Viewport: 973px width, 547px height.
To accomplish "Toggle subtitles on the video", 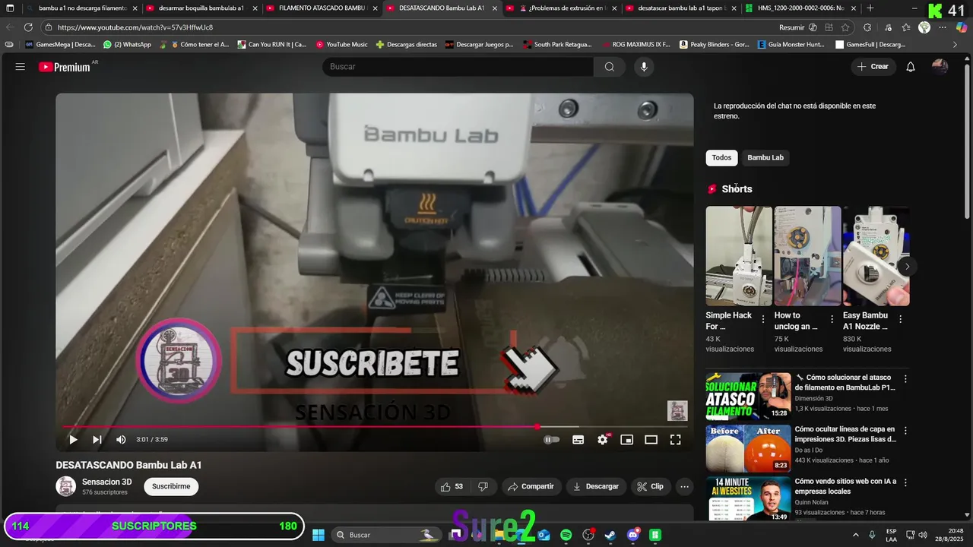I will [578, 439].
